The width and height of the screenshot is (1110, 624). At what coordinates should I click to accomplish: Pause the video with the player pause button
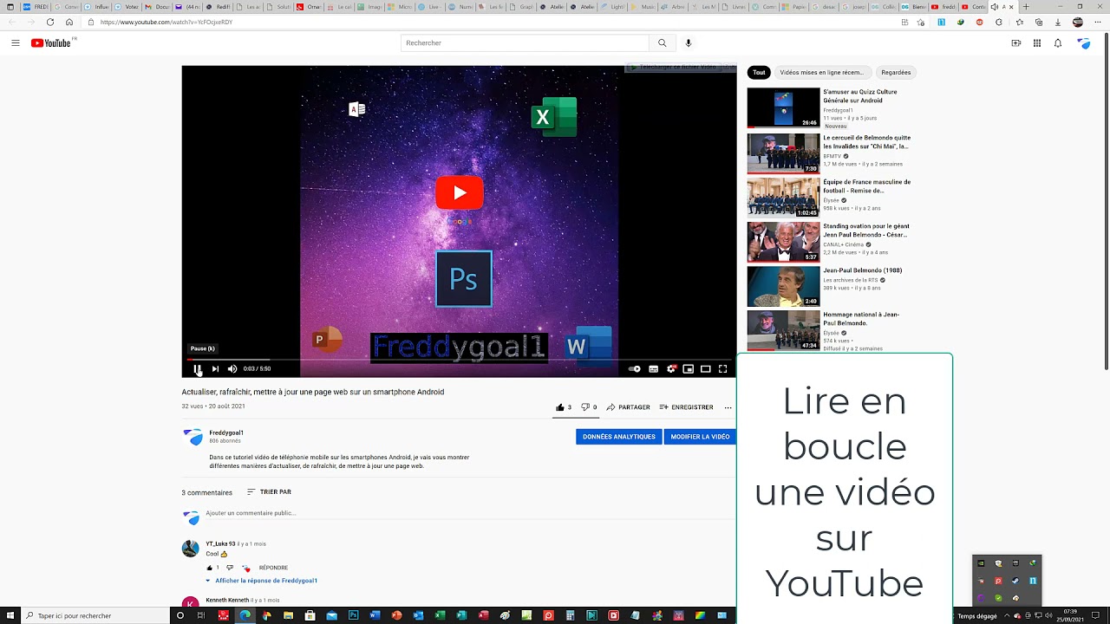(198, 369)
